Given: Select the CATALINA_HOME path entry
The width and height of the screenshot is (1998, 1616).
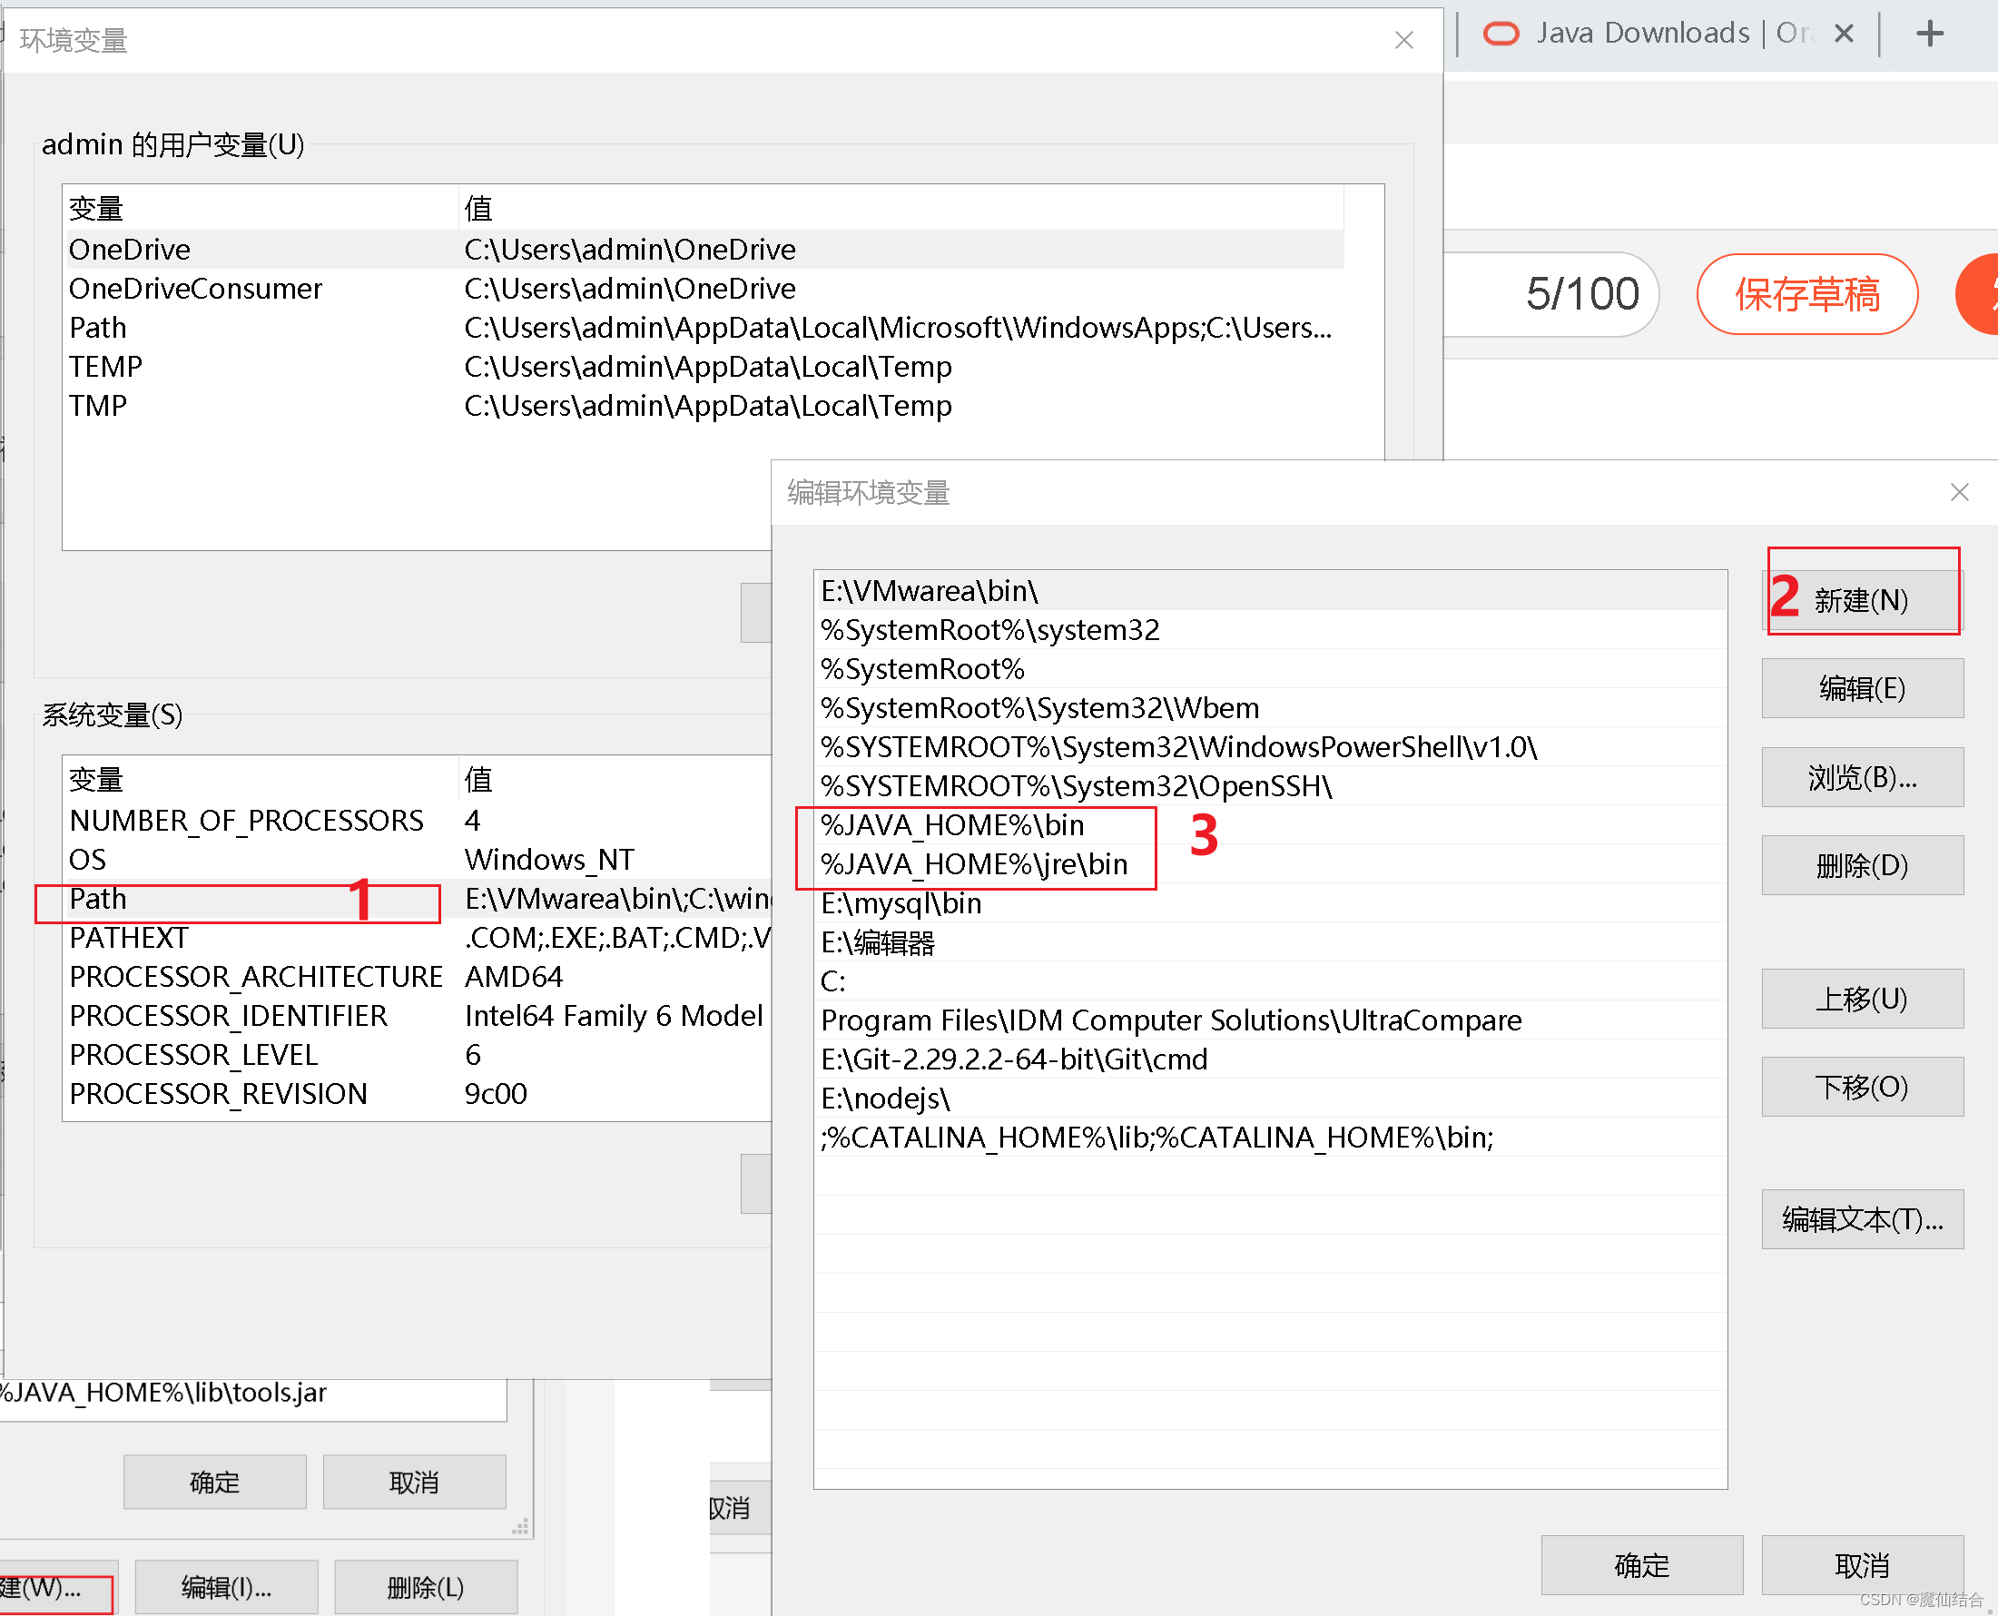Looking at the screenshot, I should [1270, 1138].
